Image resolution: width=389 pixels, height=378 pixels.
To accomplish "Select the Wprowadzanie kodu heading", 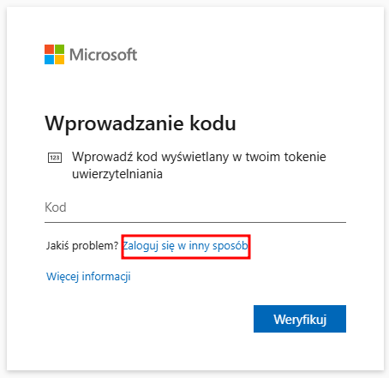I will tap(141, 124).
